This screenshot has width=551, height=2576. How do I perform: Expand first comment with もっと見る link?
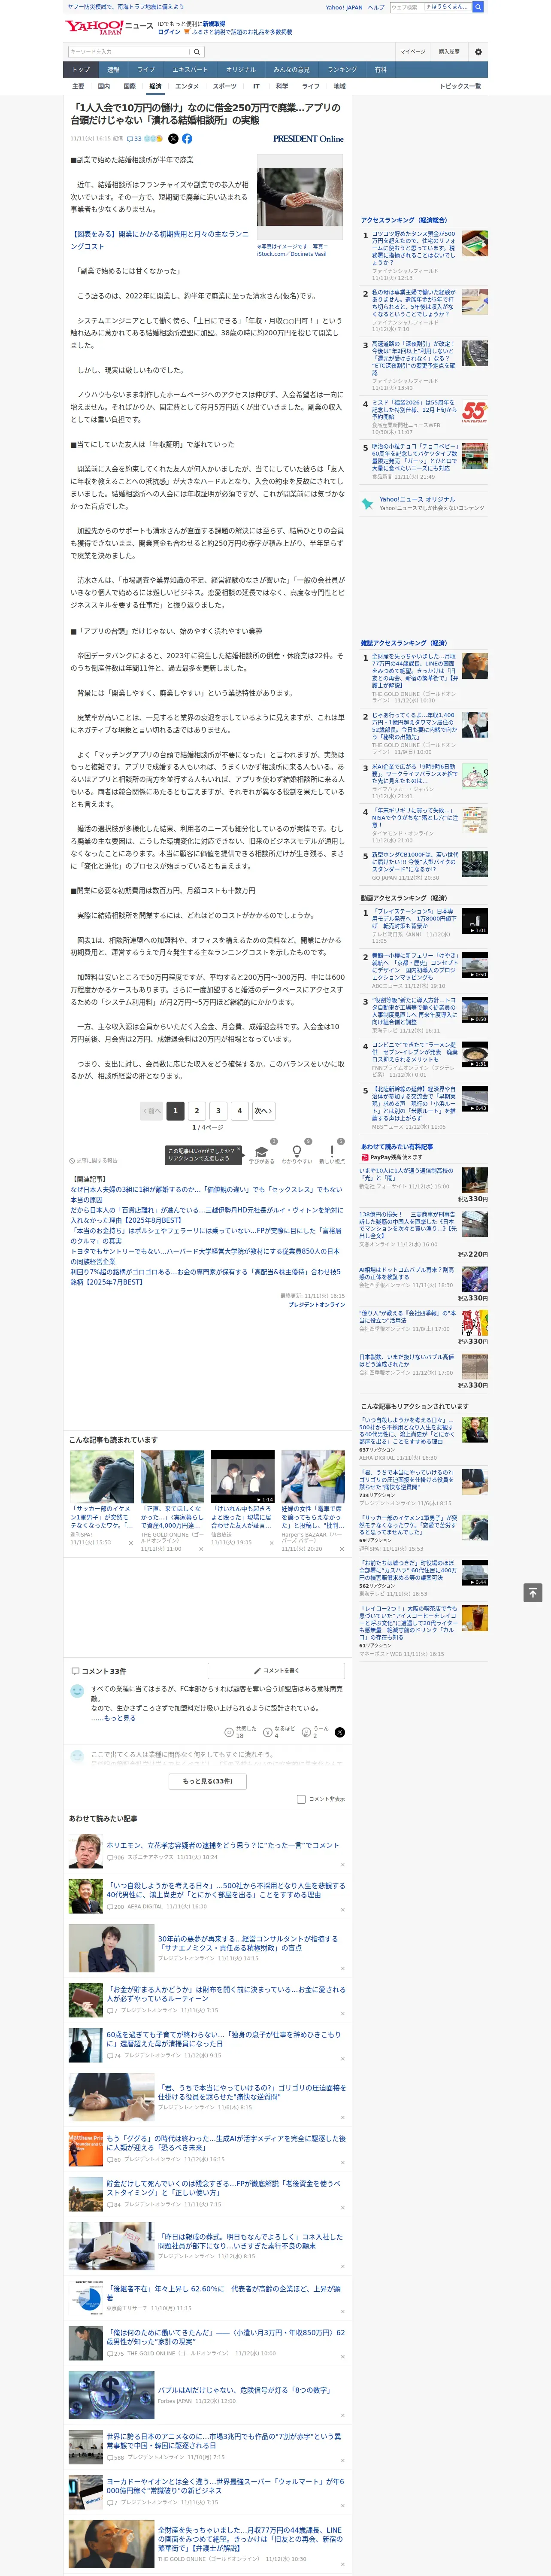(x=120, y=1719)
